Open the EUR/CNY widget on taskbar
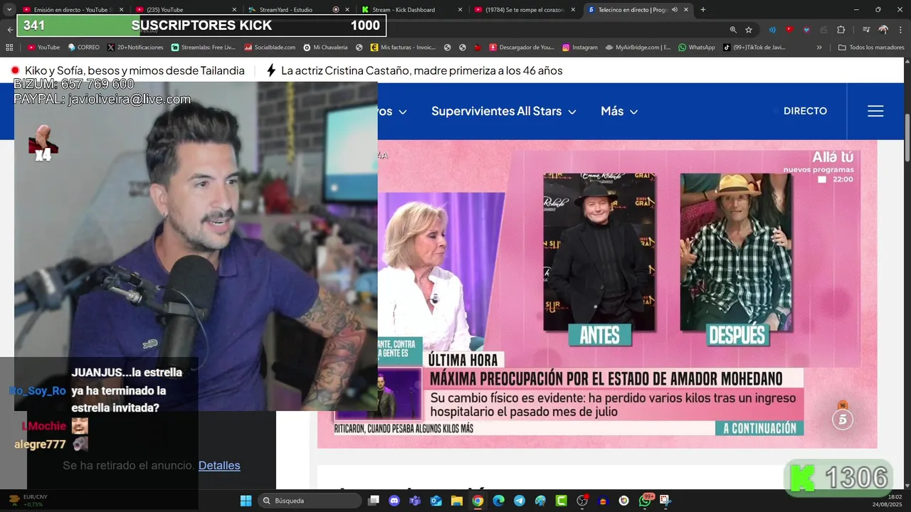This screenshot has height=512, width=911. (x=28, y=501)
